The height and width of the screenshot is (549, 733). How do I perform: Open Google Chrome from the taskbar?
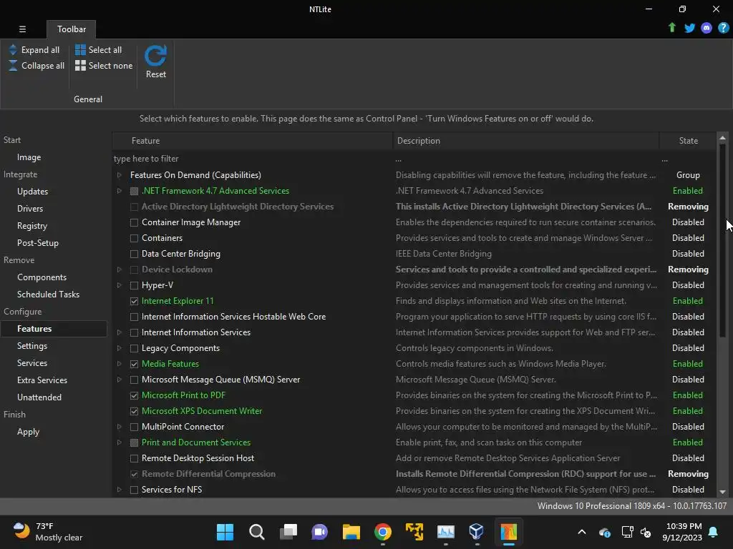click(383, 532)
